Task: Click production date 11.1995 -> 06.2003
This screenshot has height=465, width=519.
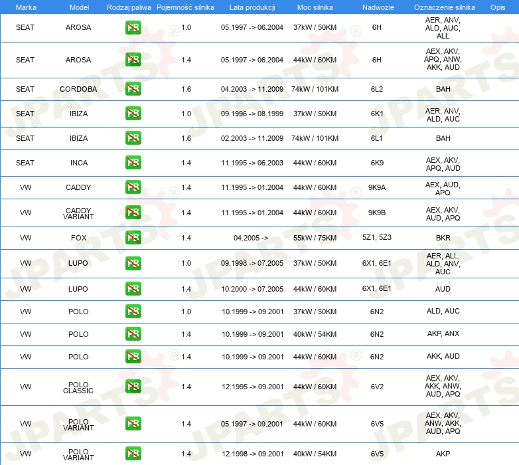Action: [252, 163]
